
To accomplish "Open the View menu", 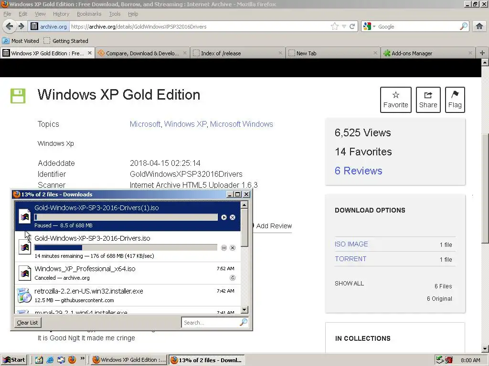I will point(40,14).
